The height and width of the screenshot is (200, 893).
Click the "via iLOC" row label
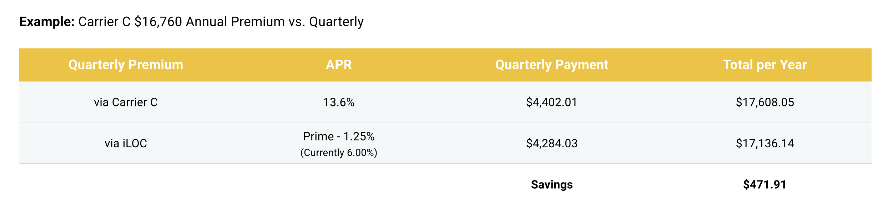pos(126,143)
